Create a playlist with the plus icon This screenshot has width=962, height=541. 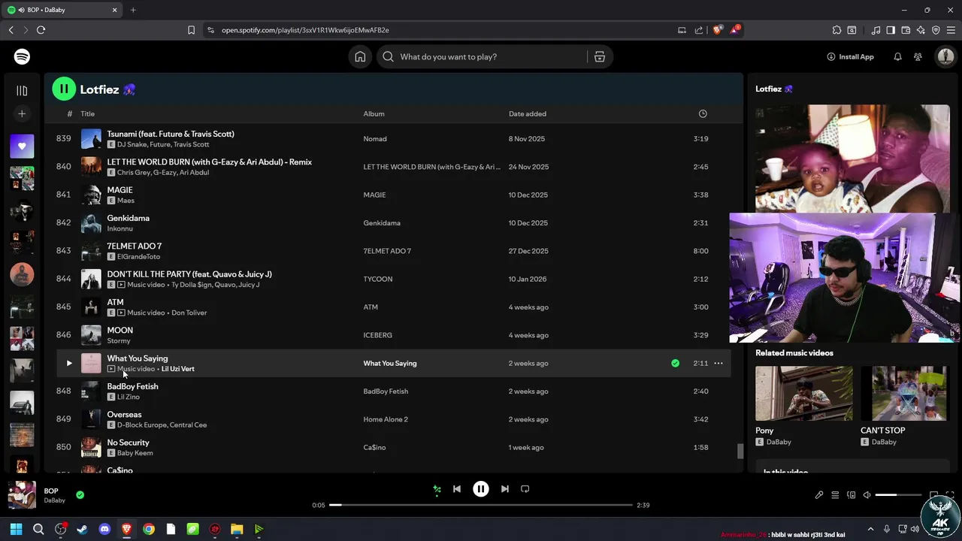point(22,113)
